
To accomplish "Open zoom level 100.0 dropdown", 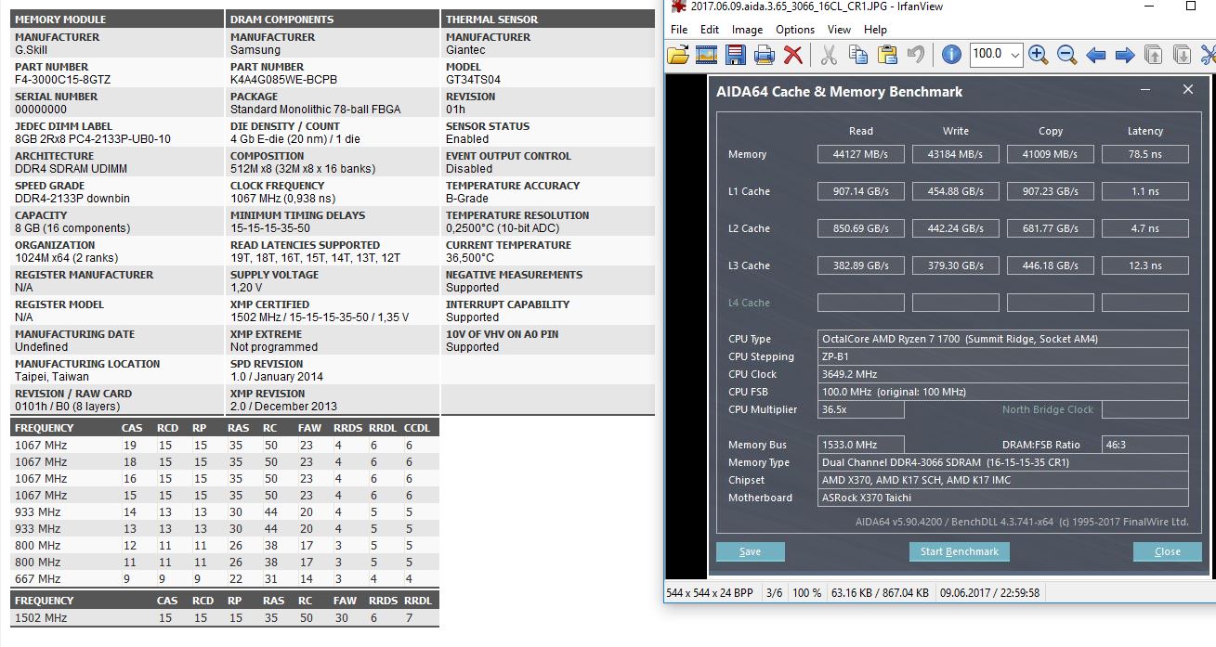I will tap(1015, 55).
